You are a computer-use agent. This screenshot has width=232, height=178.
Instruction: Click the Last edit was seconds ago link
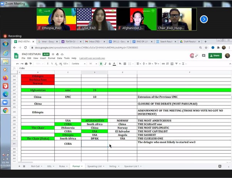[90, 58]
